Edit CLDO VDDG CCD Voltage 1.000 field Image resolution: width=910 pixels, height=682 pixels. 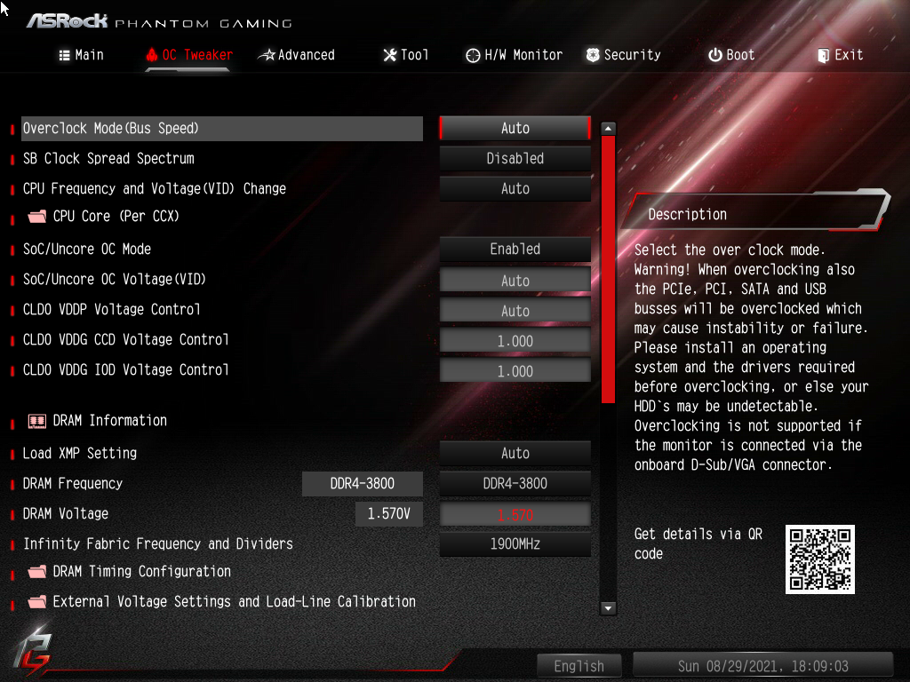tap(515, 340)
